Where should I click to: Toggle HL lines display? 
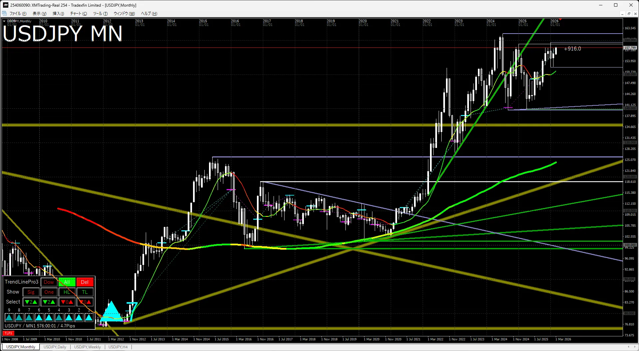67,292
